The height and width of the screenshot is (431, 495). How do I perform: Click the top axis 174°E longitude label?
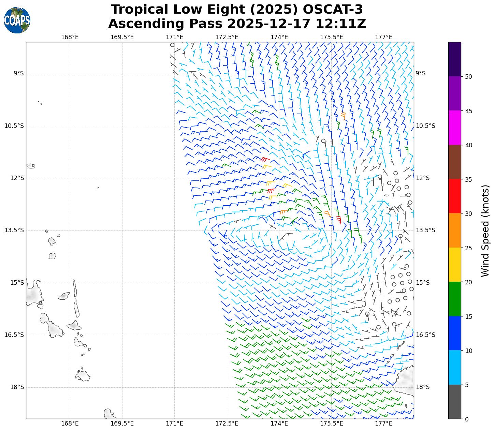point(279,37)
